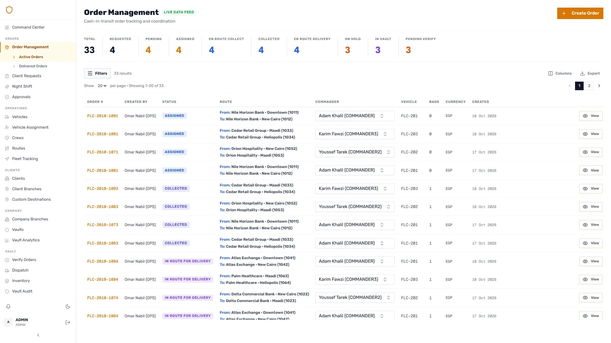View order FLC-2610-1094
Image resolution: width=611 pixels, height=343 pixels.
(x=591, y=261)
